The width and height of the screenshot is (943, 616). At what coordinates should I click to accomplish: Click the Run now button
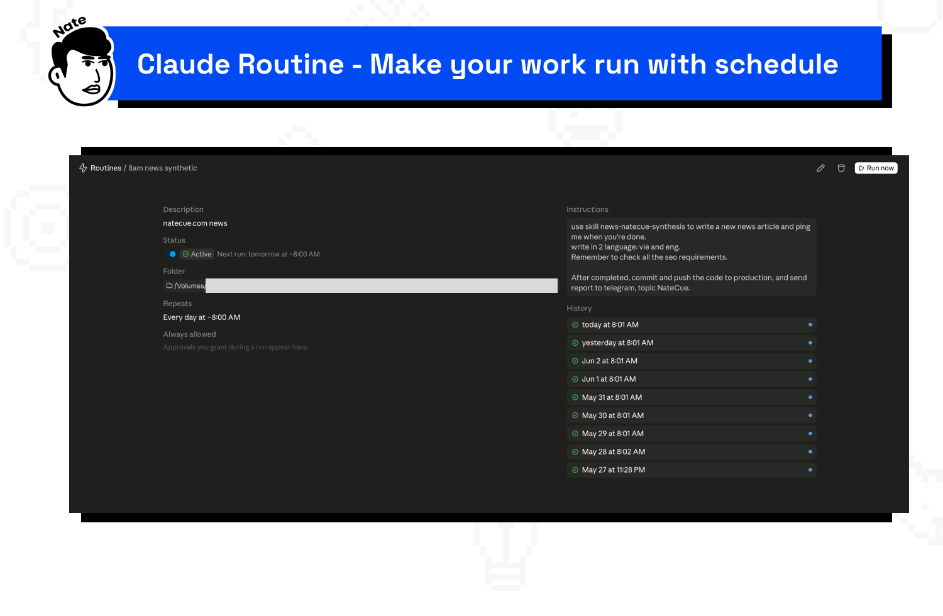coord(876,168)
